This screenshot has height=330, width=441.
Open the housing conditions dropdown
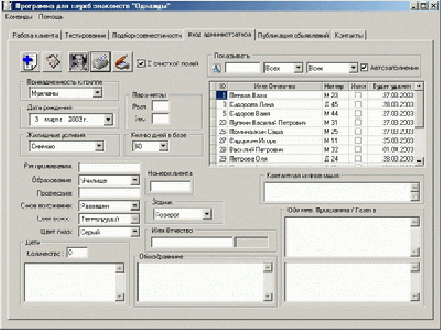99,146
